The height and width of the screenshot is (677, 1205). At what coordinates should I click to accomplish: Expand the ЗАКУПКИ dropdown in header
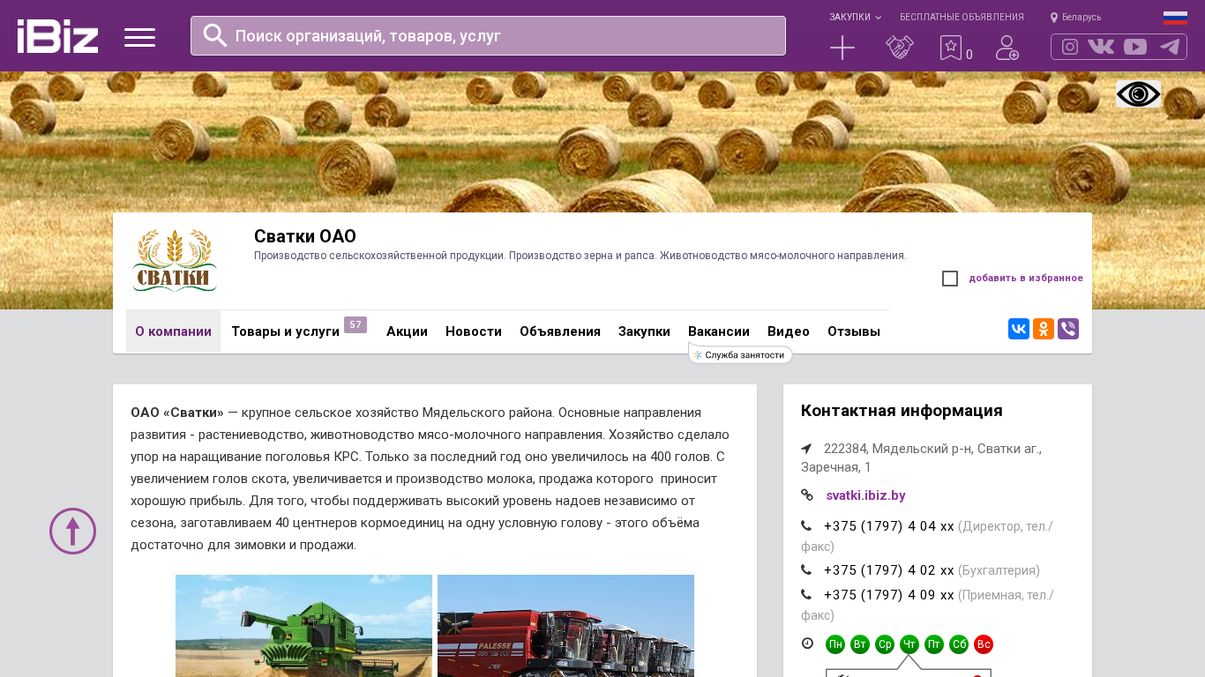click(x=855, y=18)
